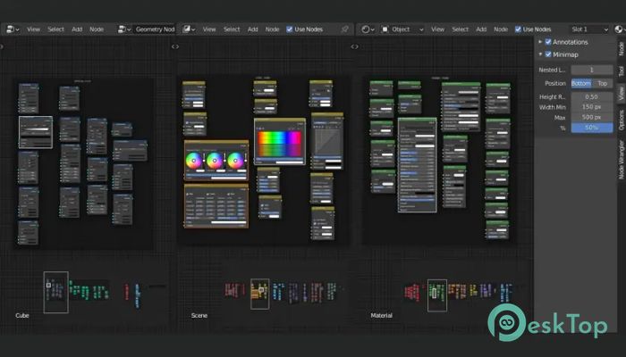This screenshot has width=626, height=357.
Task: Open material browse sphere icon at header end
Action: point(619,29)
